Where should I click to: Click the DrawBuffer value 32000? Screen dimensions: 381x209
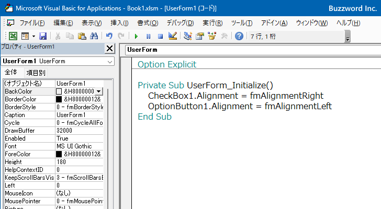point(64,131)
